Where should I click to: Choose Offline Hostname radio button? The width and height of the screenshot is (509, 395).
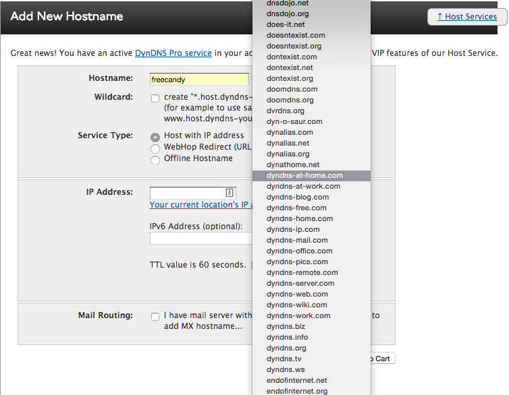(x=156, y=160)
